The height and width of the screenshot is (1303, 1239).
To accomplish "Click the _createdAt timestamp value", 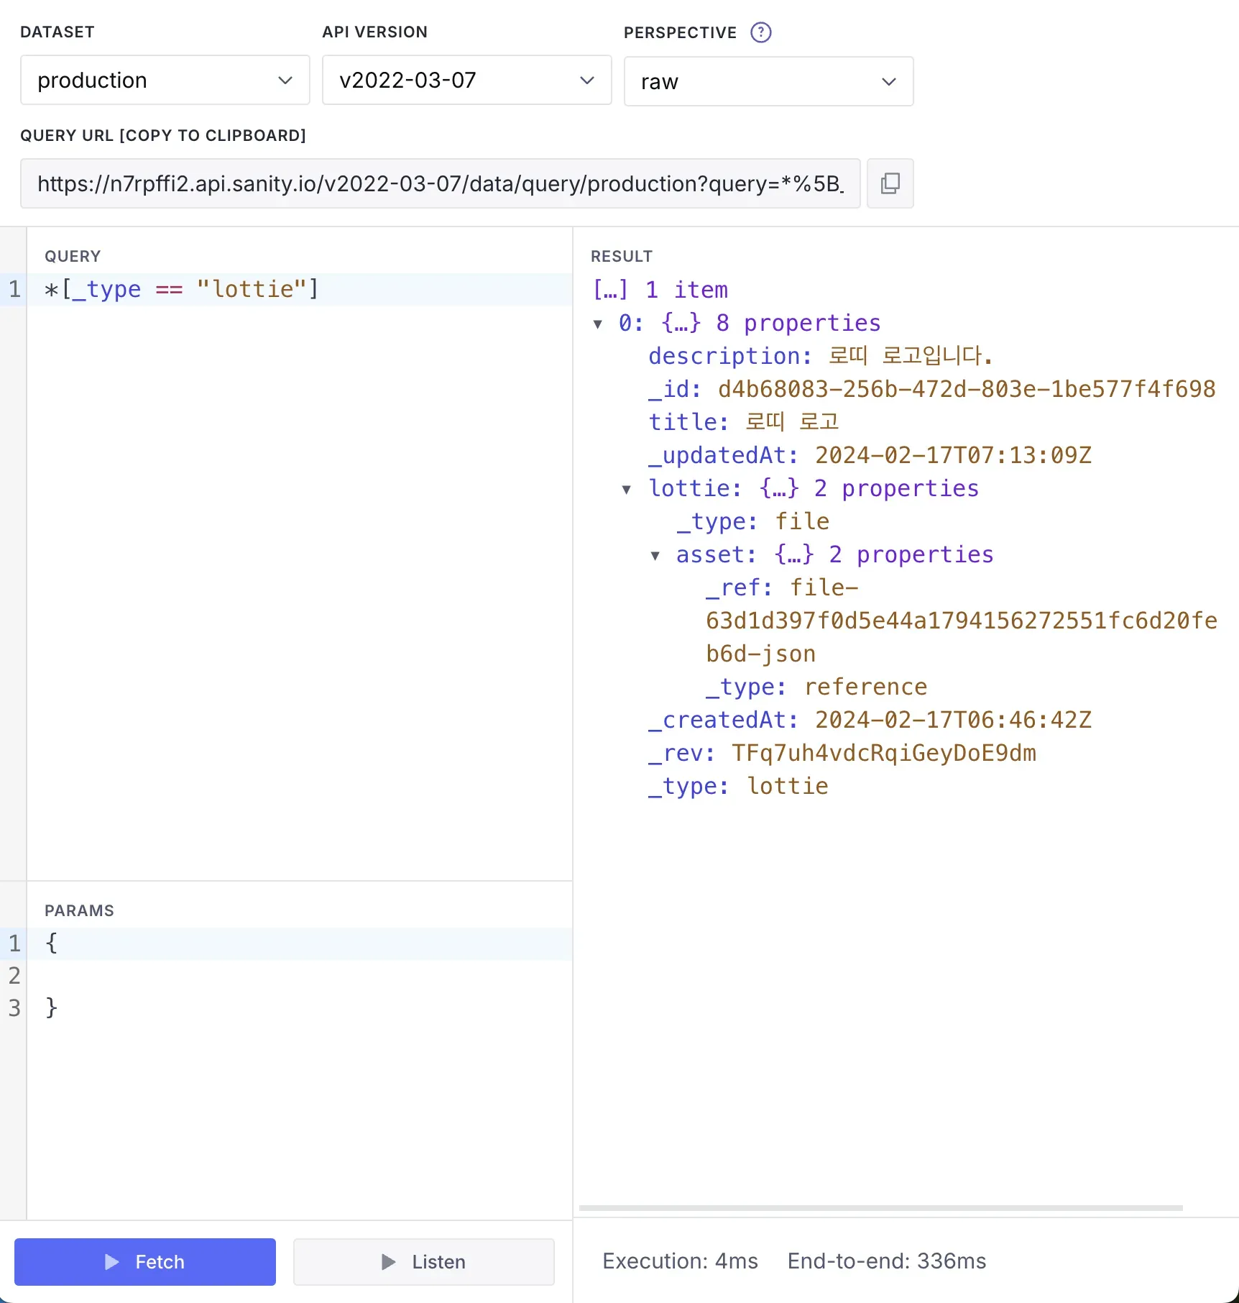I will coord(953,720).
